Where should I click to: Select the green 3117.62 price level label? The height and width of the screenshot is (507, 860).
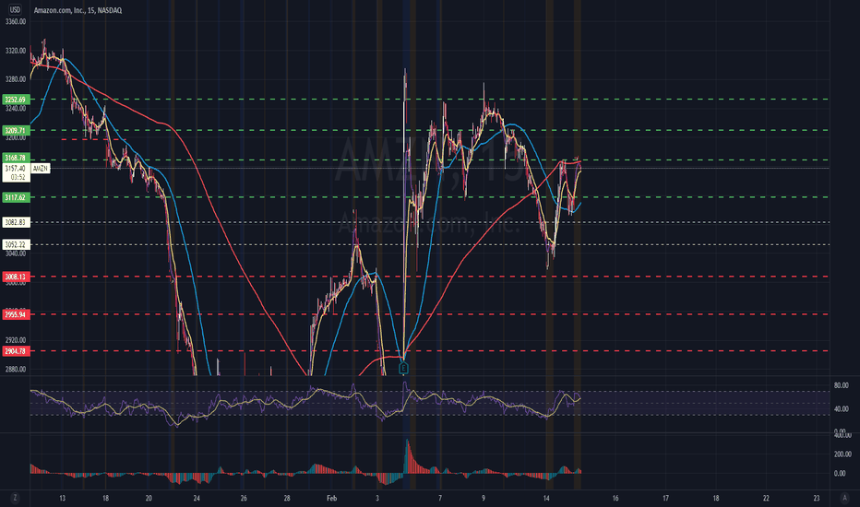[16, 197]
